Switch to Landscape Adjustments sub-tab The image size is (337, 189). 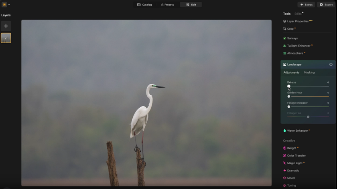(291, 72)
